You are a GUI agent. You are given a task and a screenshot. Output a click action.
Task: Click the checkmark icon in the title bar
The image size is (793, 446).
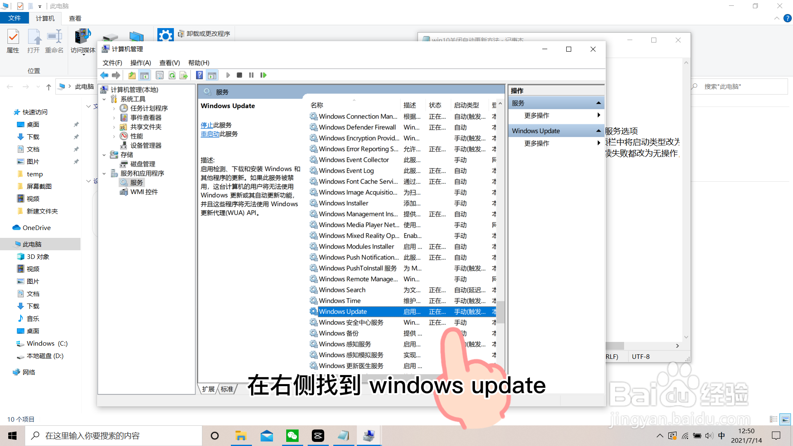click(20, 6)
